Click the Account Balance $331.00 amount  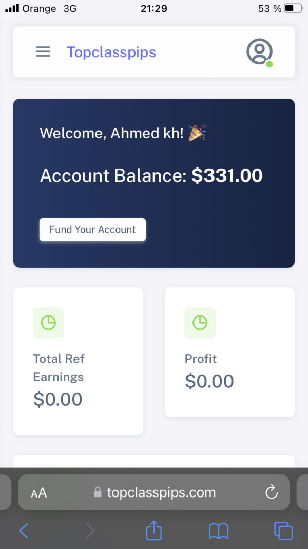[x=227, y=176]
